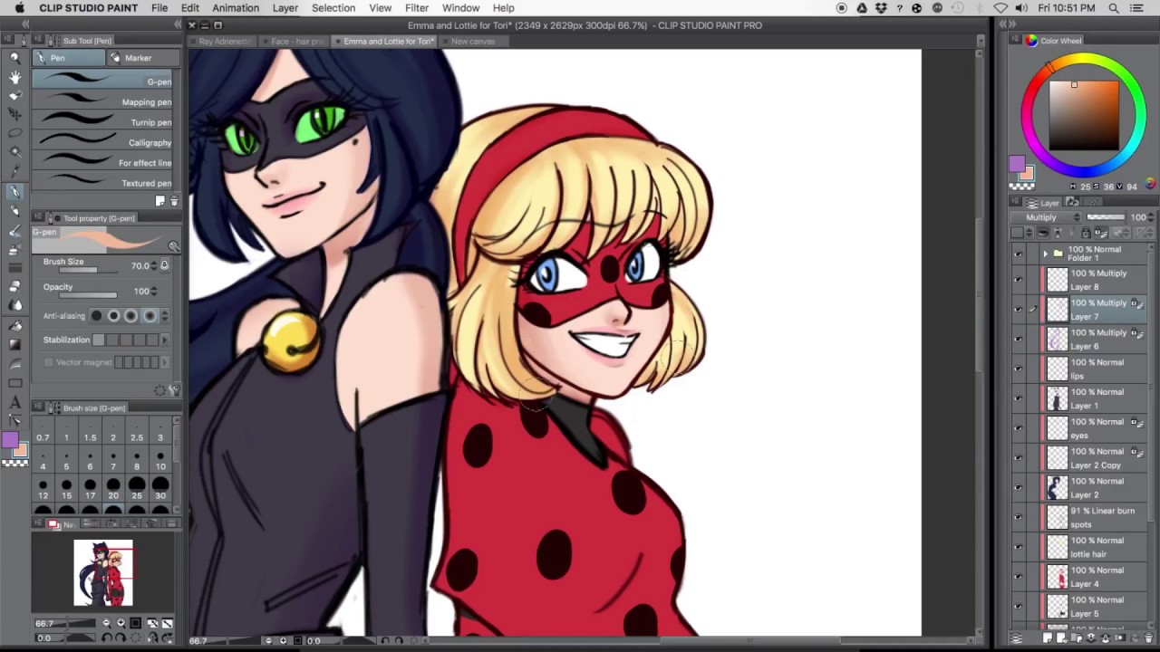Click navigator zoom in icon
Image resolution: width=1160 pixels, height=652 pixels.
coord(121,623)
